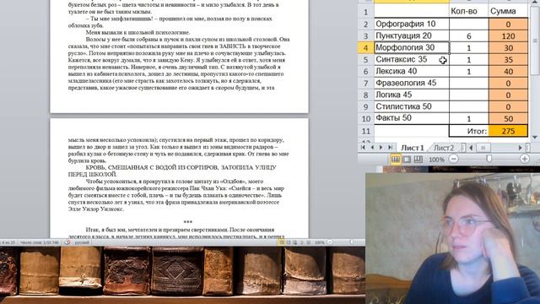Select quantity cell 6 in Пунктуация row
The width and height of the screenshot is (540, 304).
(469, 36)
